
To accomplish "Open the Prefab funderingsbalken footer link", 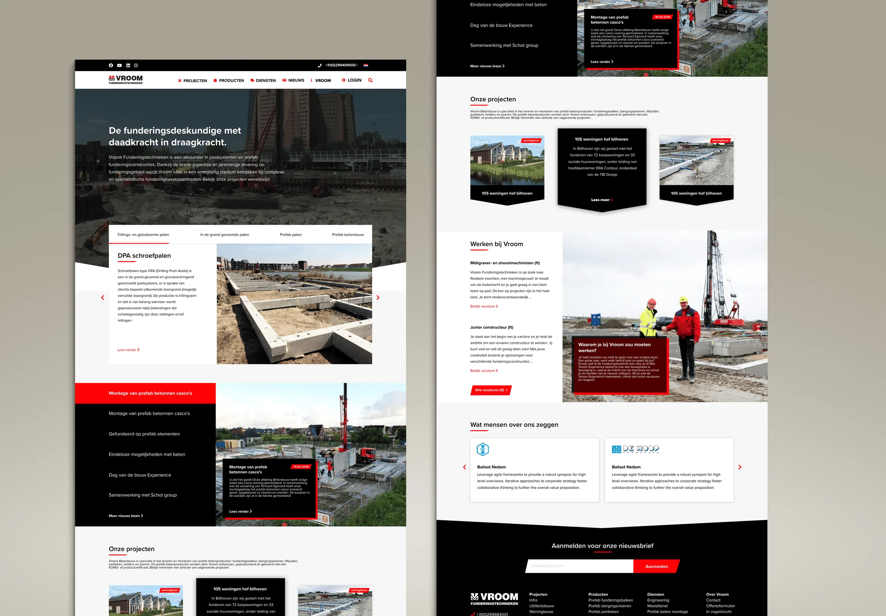I will pyautogui.click(x=611, y=600).
